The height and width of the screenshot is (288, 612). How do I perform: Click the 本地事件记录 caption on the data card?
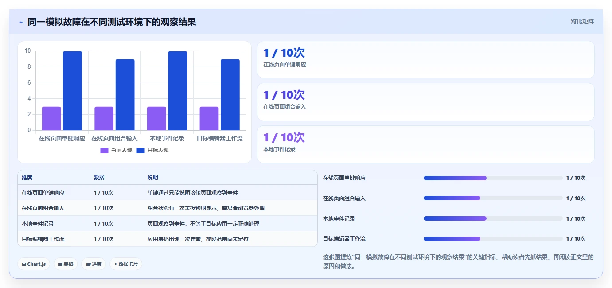click(x=279, y=149)
